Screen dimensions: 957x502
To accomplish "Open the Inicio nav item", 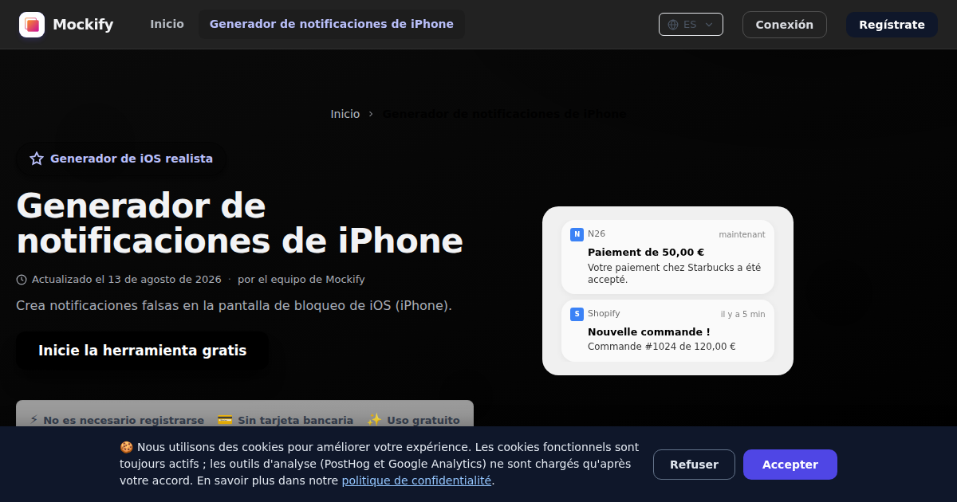I will (x=167, y=24).
